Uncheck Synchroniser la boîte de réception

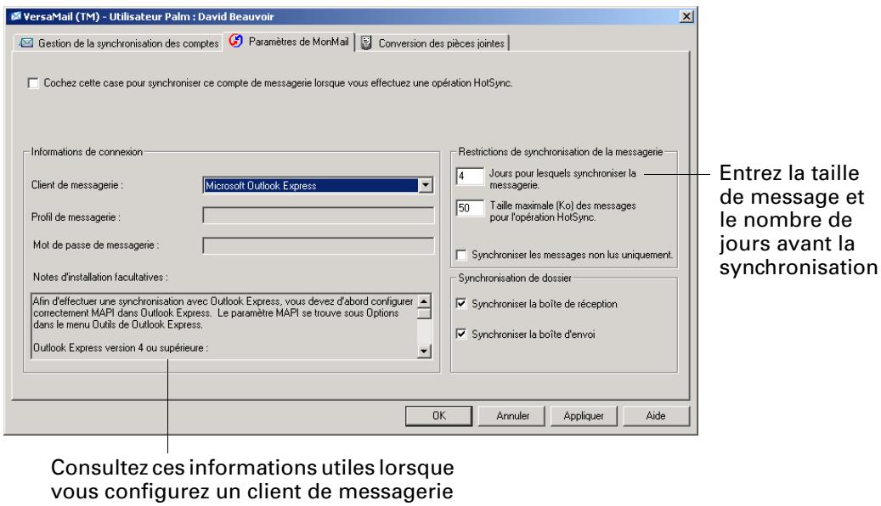pyautogui.click(x=461, y=304)
